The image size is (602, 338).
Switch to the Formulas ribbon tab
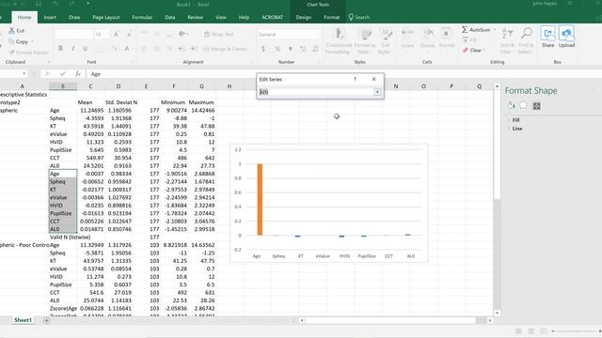142,17
